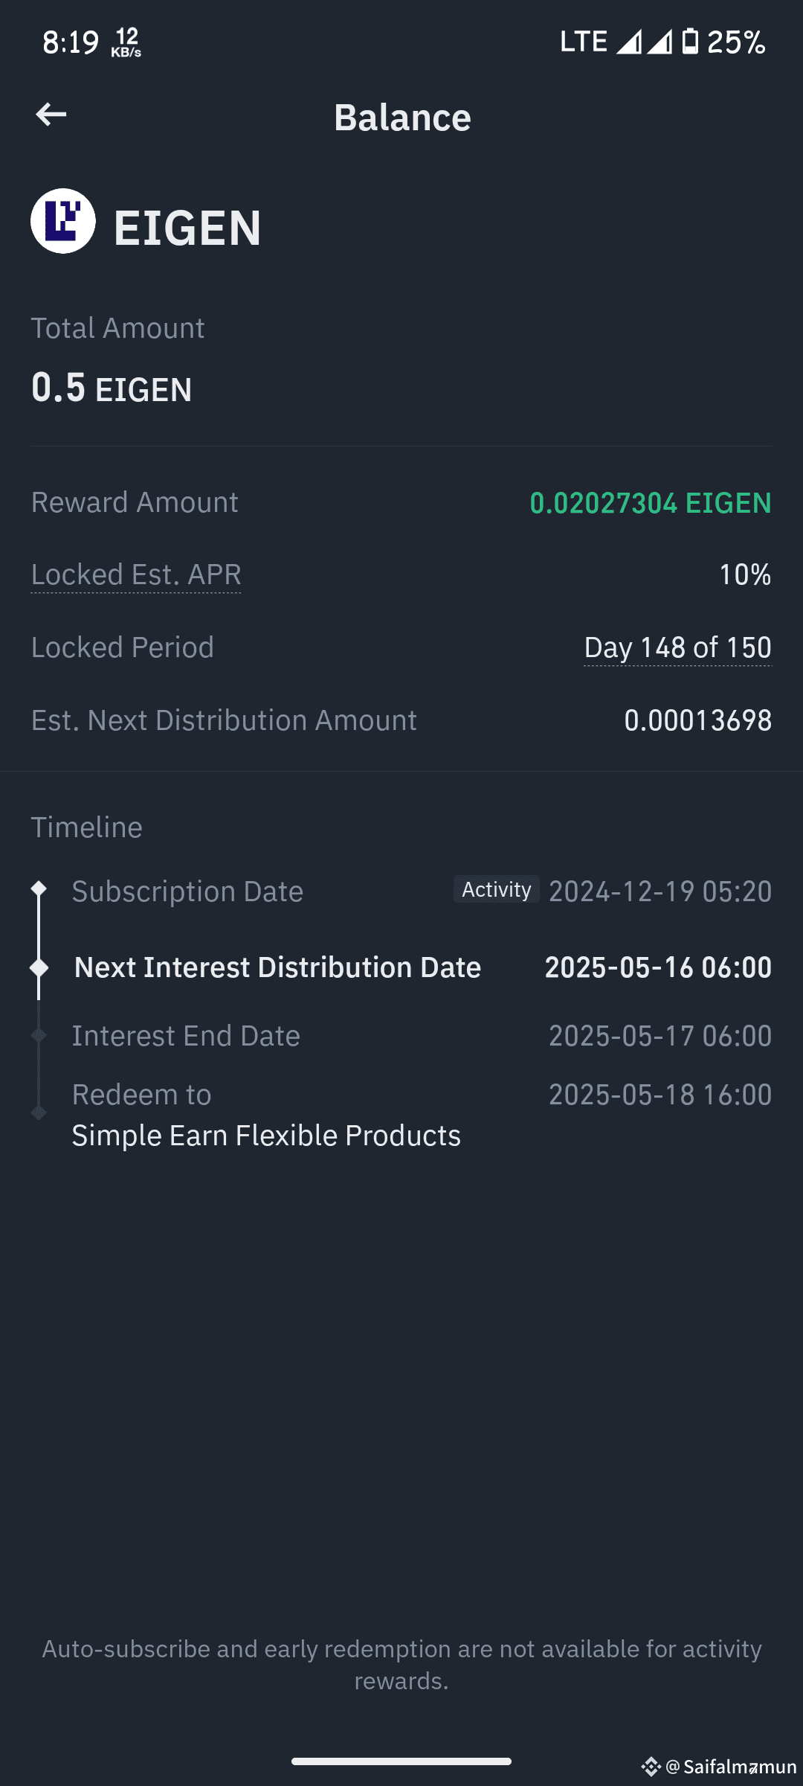Click the Next Interest Distribution diamond marker
This screenshot has width=803, height=1786.
(x=39, y=967)
